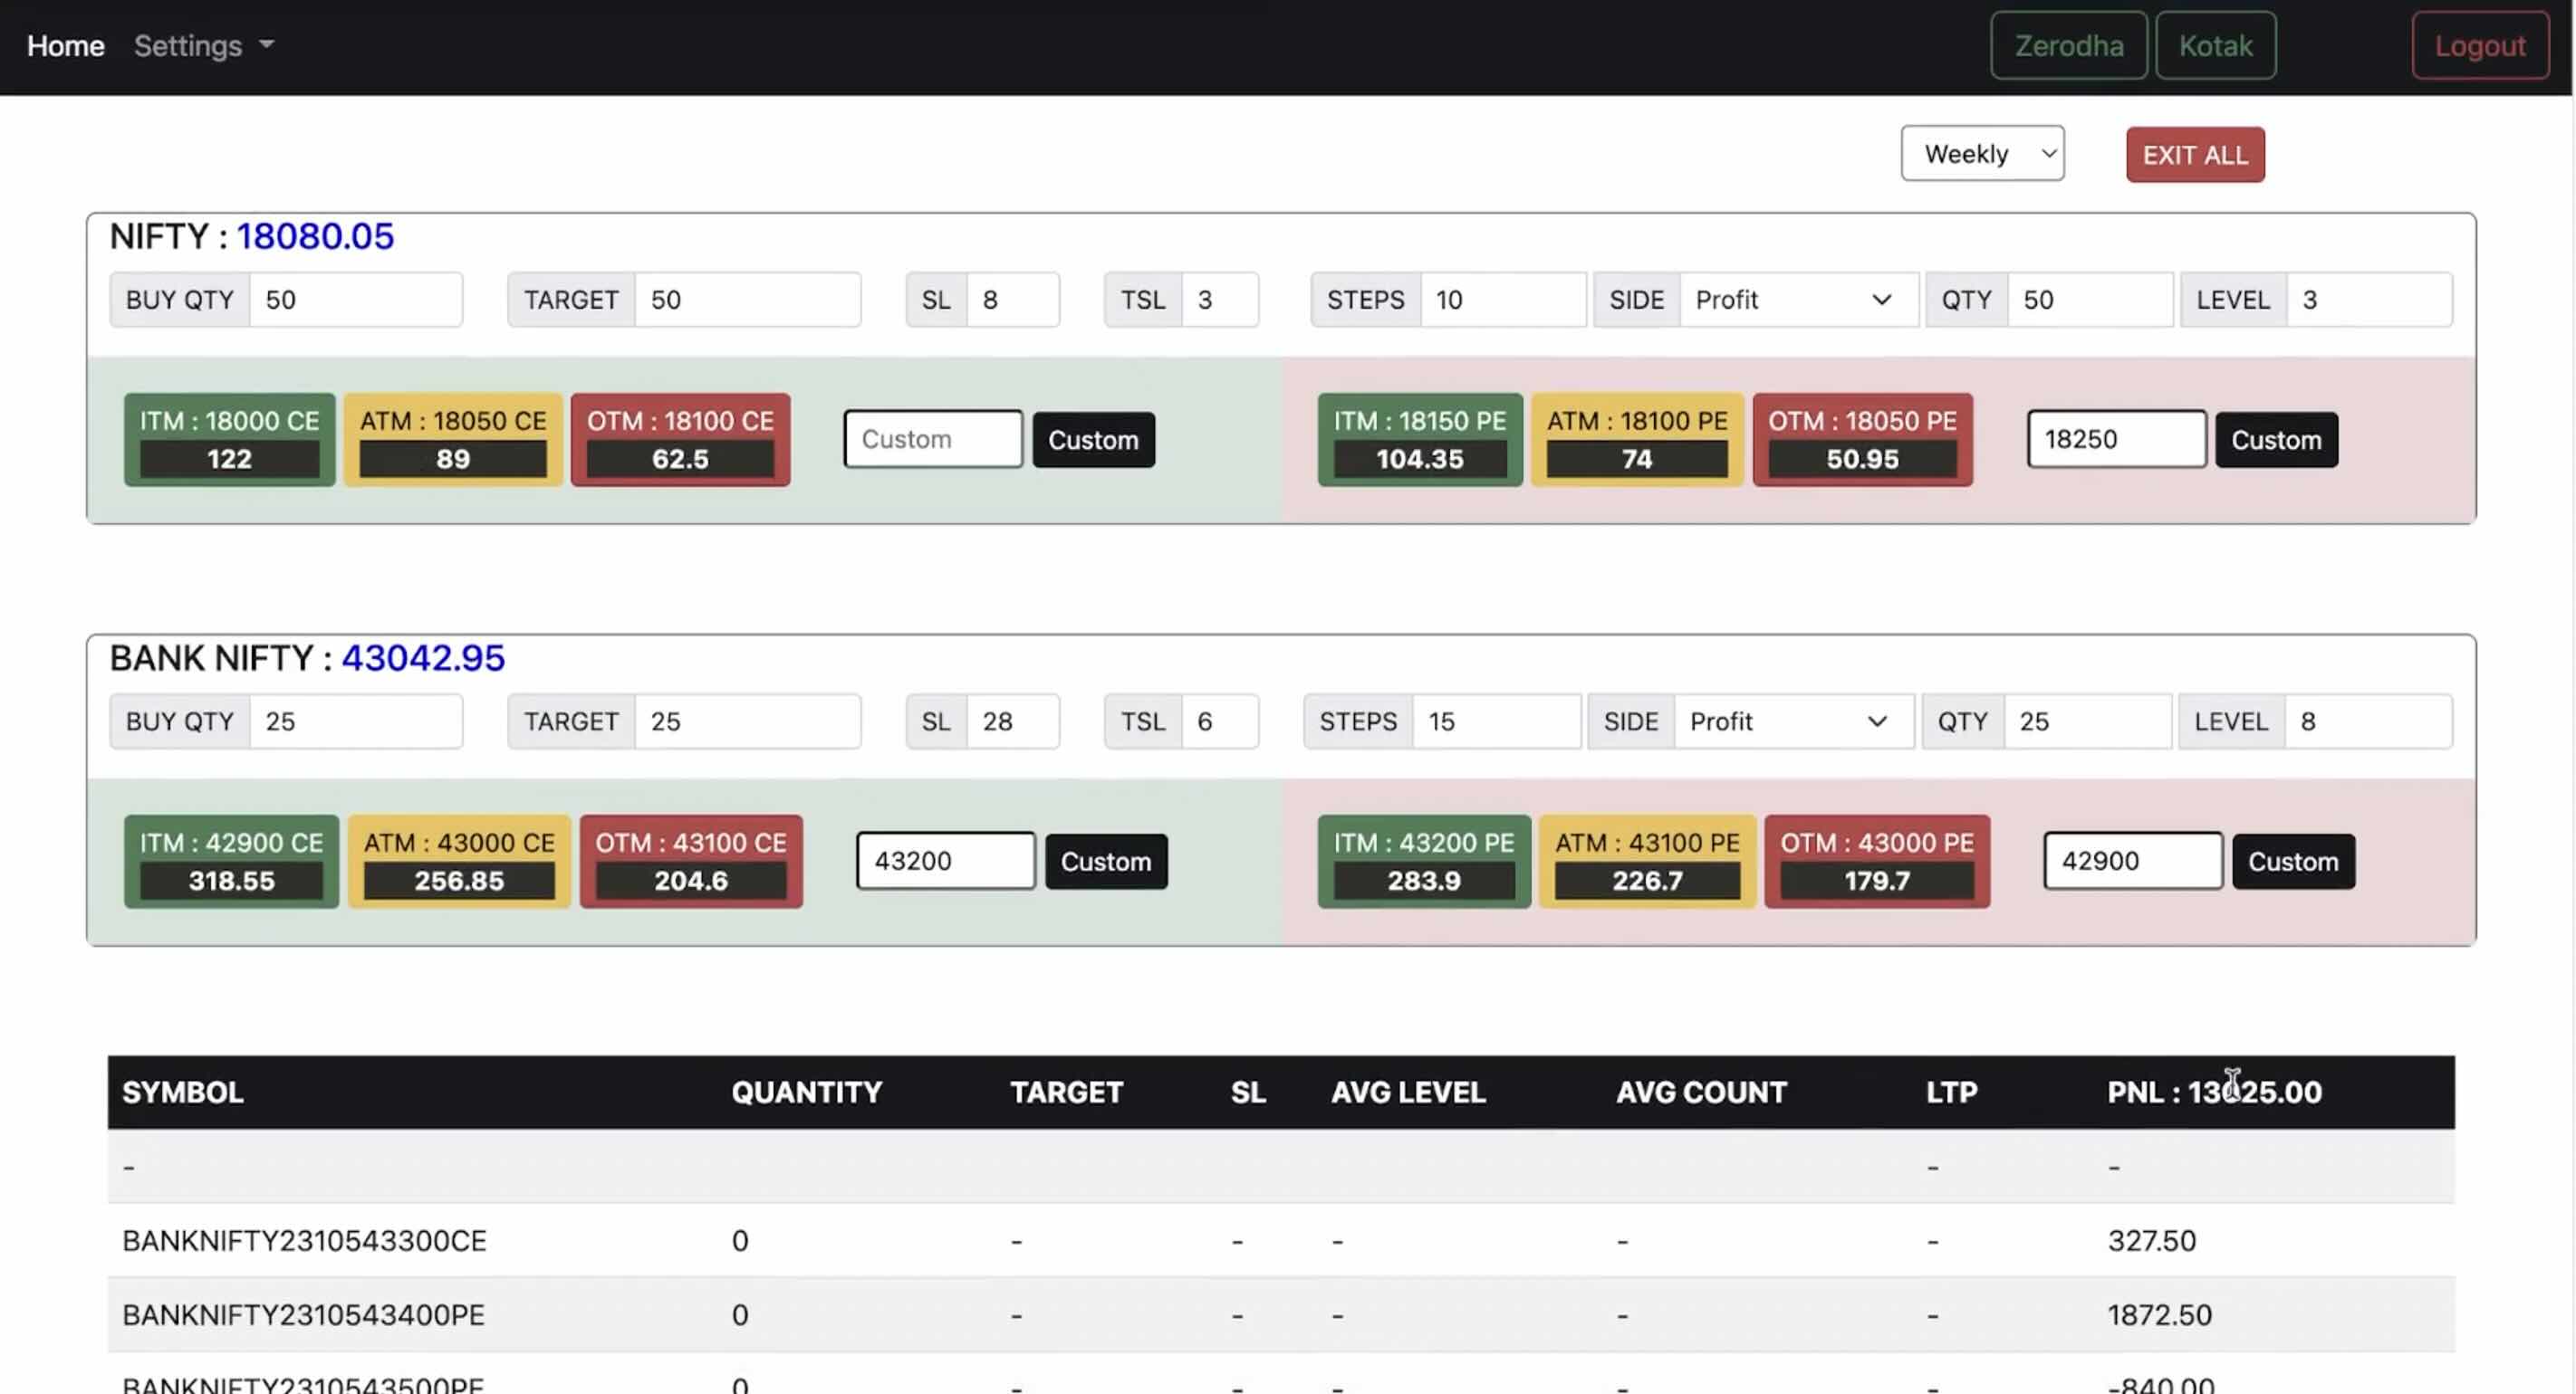Click the AVG LEVEL column header
This screenshot has height=1394, width=2576.
tap(1408, 1093)
